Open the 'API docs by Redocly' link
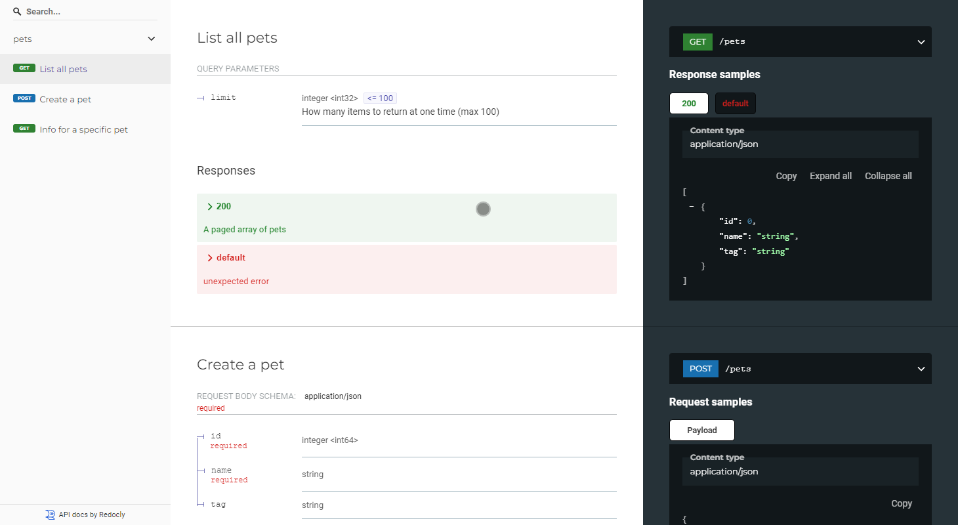This screenshot has width=958, height=525. tap(91, 514)
